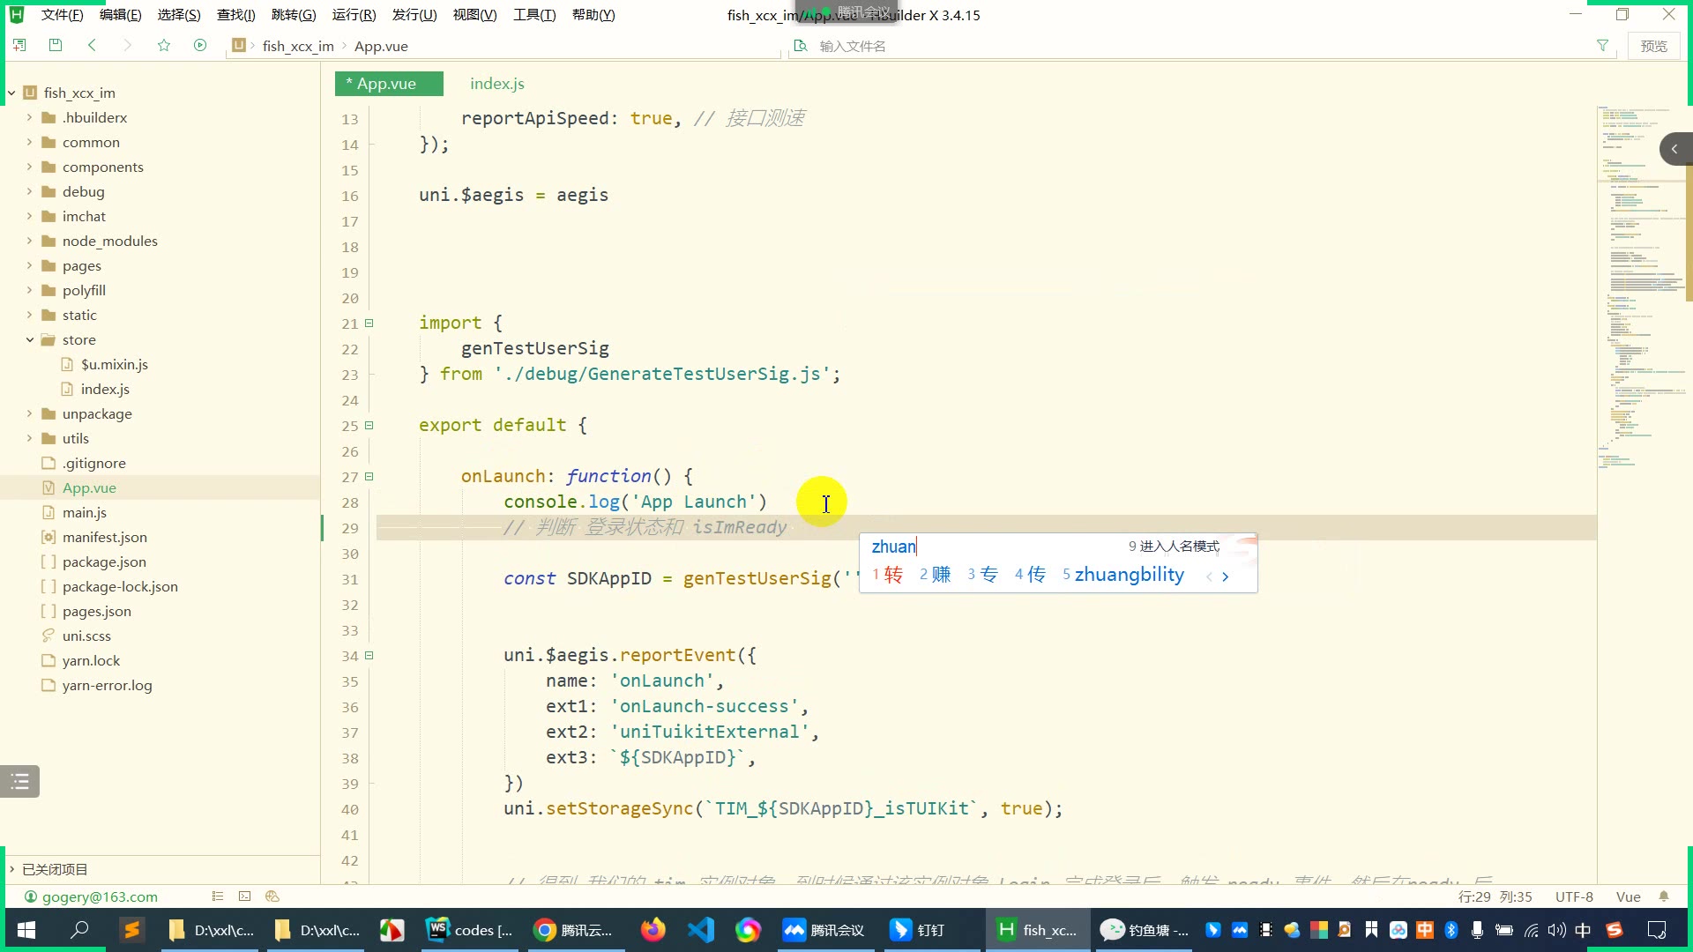Open the 工具(T) menu
Viewport: 1693px width, 952px height.
click(x=534, y=15)
